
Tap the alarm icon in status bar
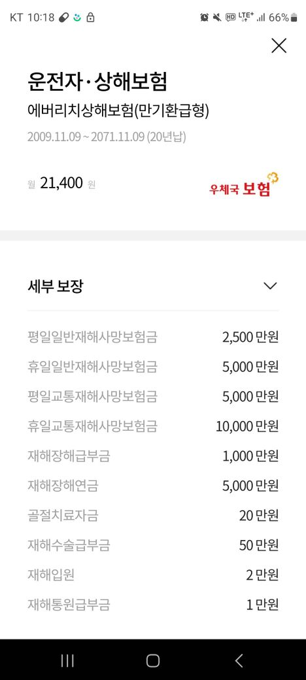[204, 18]
